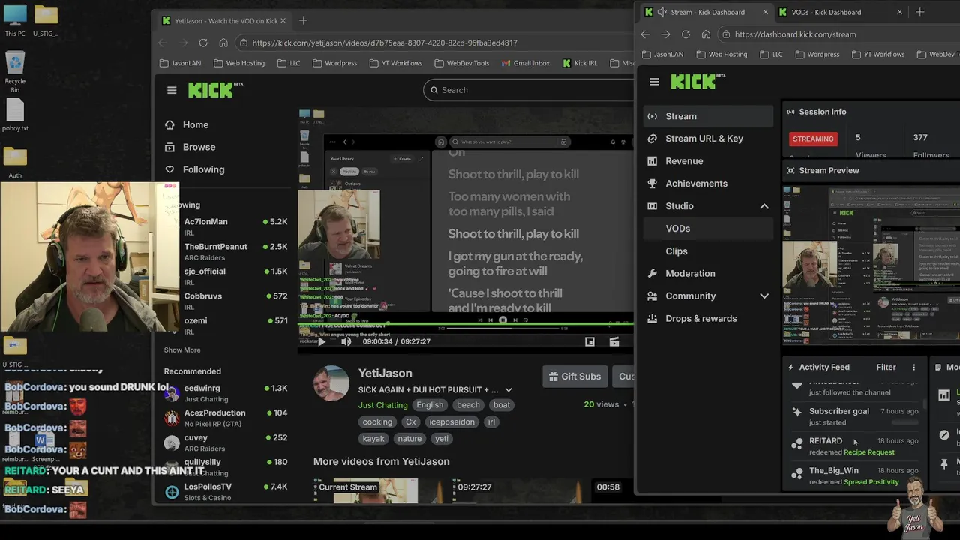
Task: Click the kayak tag
Action: (373, 439)
